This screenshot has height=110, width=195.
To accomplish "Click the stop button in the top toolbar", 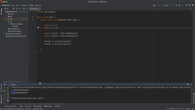I will [x=183, y=5].
